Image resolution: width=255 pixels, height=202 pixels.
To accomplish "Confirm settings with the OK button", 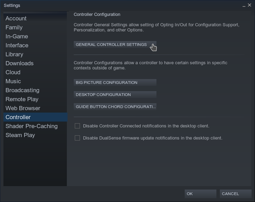I will tap(200, 194).
